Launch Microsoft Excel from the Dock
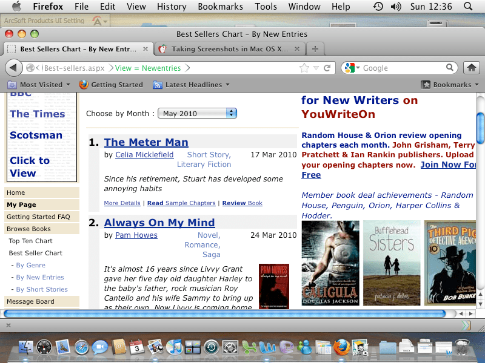The image size is (485, 363). tap(249, 347)
